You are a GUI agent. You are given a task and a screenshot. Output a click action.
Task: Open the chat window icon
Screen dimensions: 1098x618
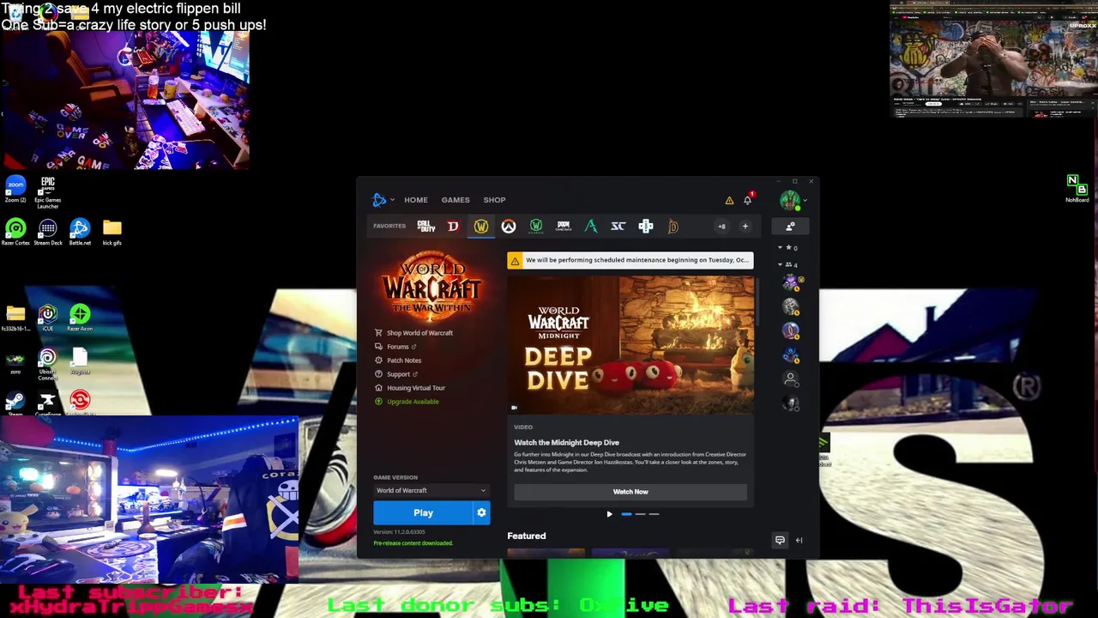click(x=780, y=541)
